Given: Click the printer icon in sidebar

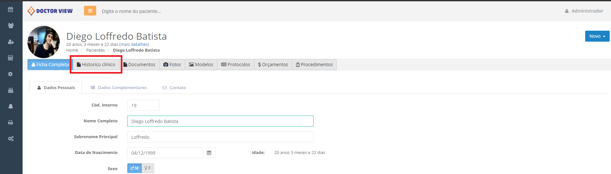Looking at the screenshot, I should tap(11, 122).
